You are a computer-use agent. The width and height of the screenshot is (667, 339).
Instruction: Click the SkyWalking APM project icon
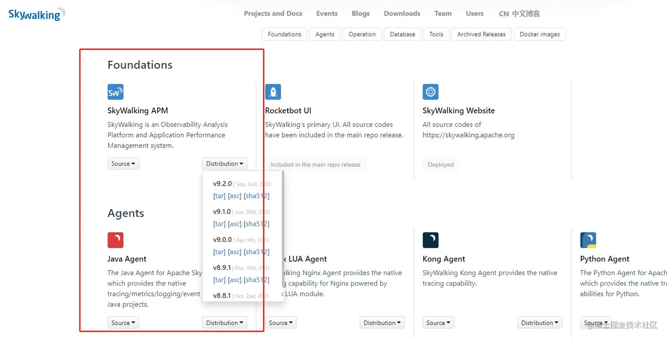pos(116,92)
